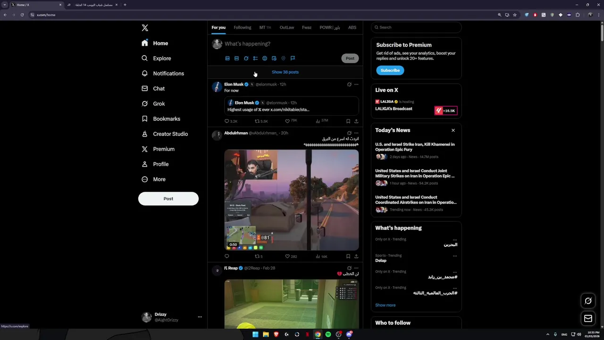Select the For you tab
Screen dimensions: 604x340
point(218,27)
